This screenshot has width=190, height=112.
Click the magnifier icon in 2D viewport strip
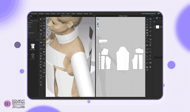tap(98, 24)
